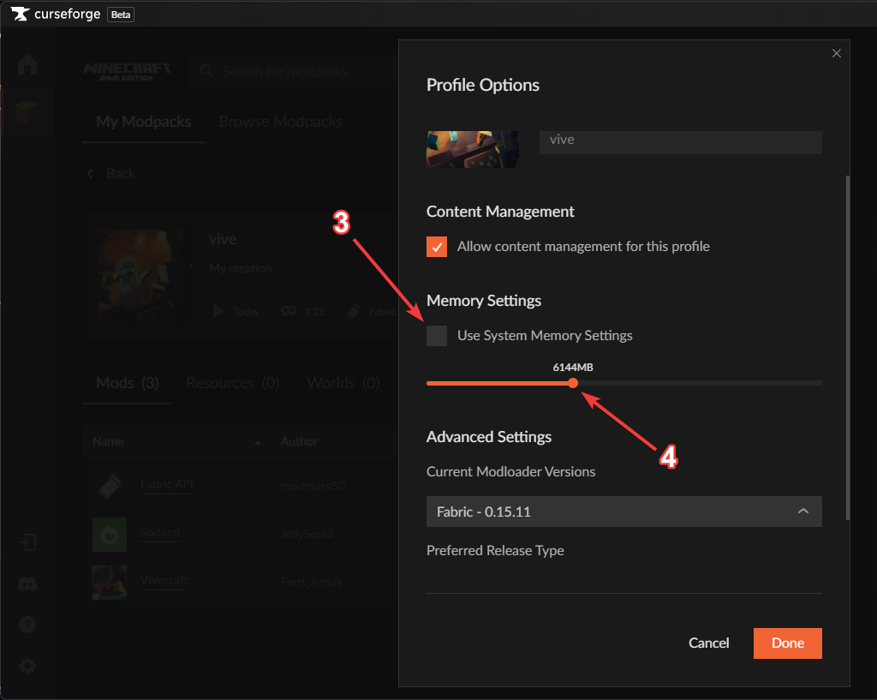Select the Worlds (0) tab
Viewport: 877px width, 700px height.
pos(343,383)
